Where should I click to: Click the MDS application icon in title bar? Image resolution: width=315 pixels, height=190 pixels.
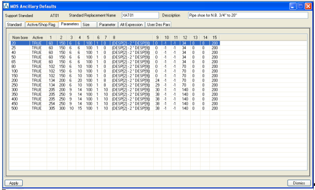(6, 6)
